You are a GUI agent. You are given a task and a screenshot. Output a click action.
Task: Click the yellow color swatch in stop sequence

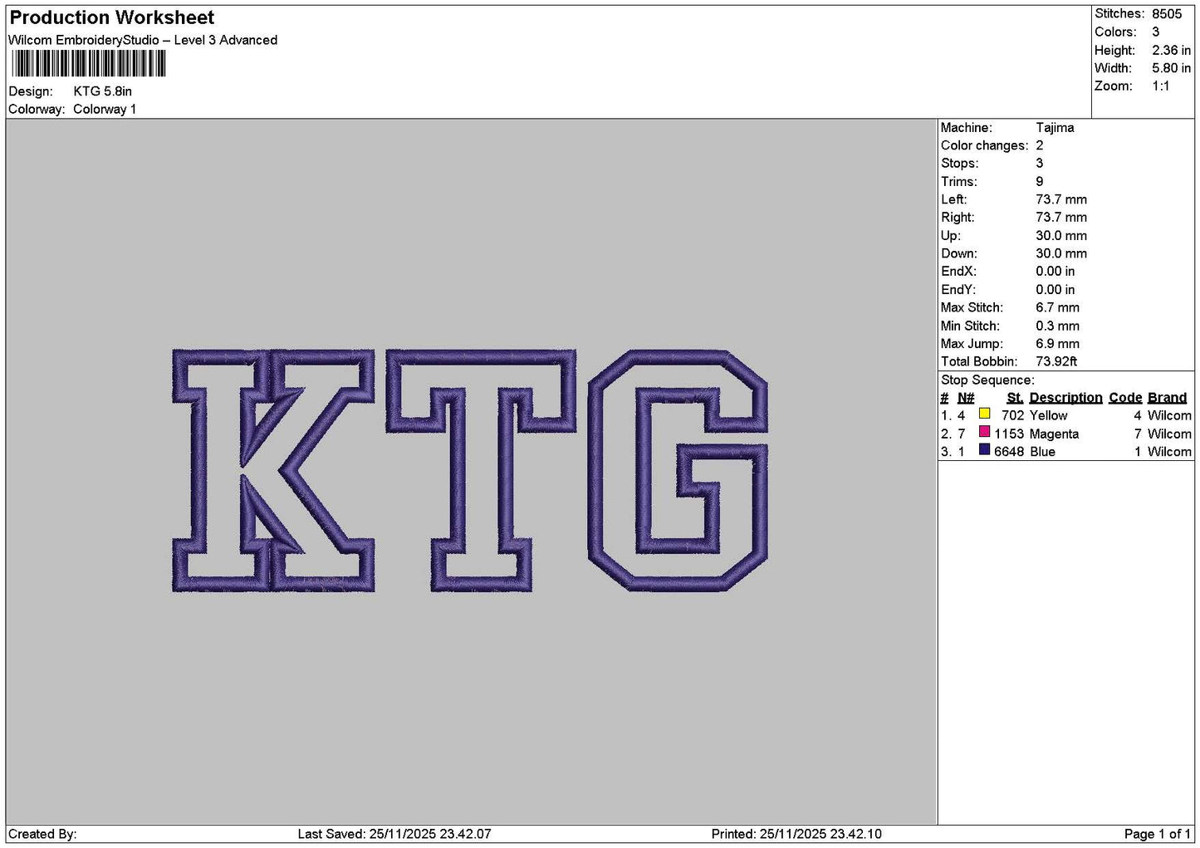click(x=984, y=414)
